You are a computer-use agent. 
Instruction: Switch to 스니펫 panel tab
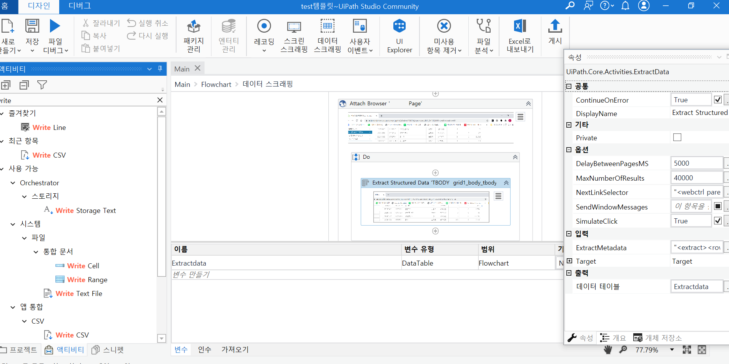click(x=108, y=350)
